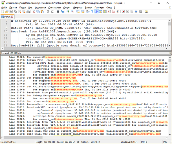Run macro multiple times icon
This screenshot has width=172, height=144.
tap(136, 12)
